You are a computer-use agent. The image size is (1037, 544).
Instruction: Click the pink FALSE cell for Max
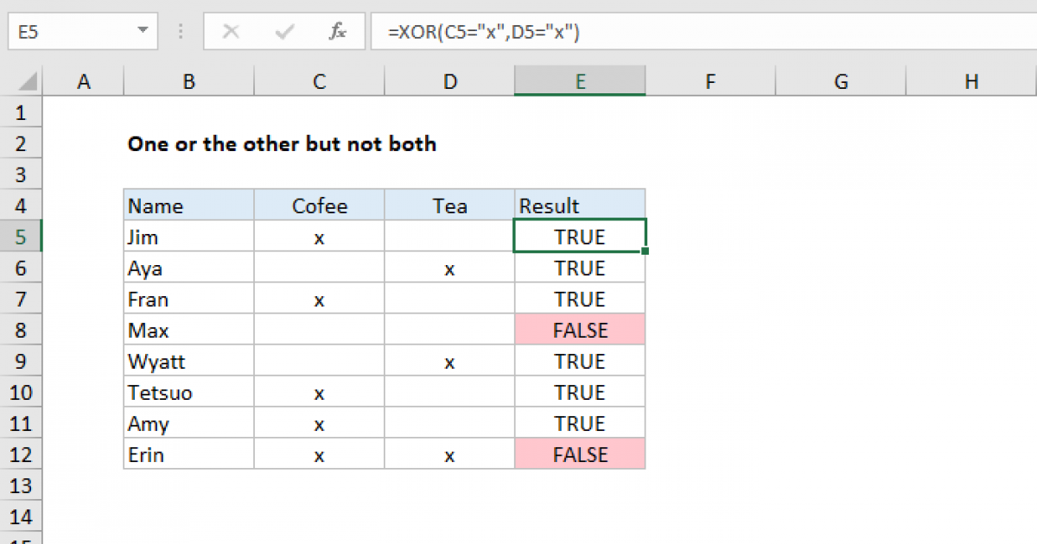point(580,331)
